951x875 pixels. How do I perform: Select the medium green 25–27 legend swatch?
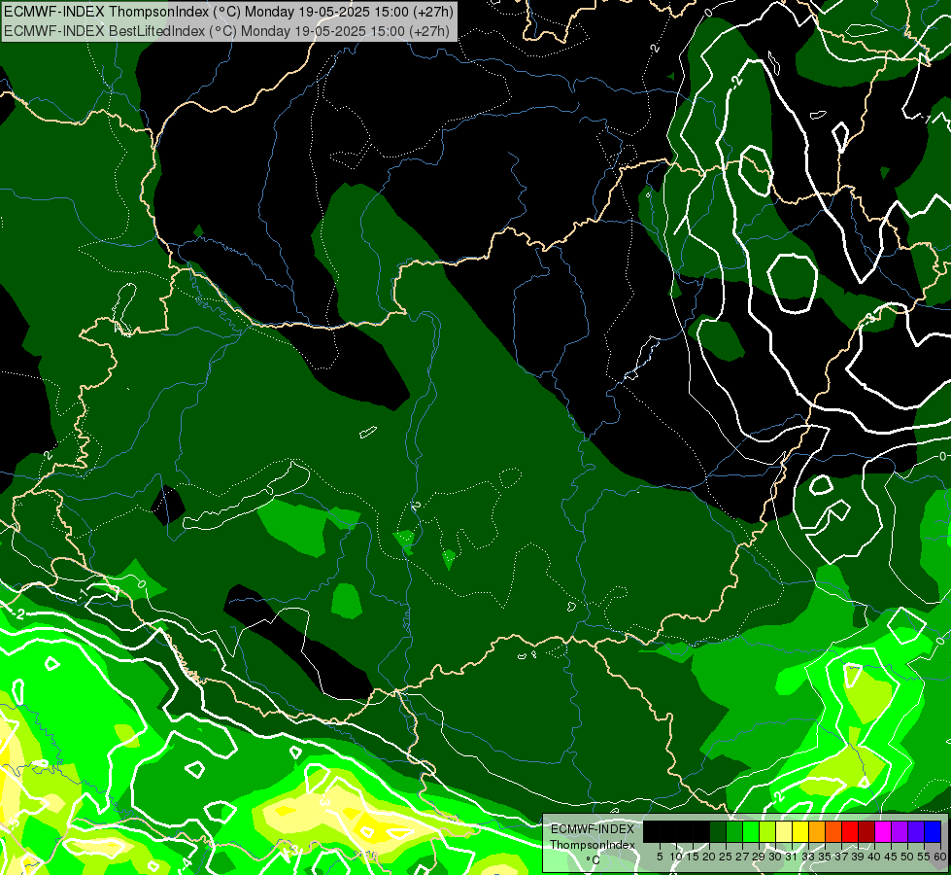[x=734, y=831]
